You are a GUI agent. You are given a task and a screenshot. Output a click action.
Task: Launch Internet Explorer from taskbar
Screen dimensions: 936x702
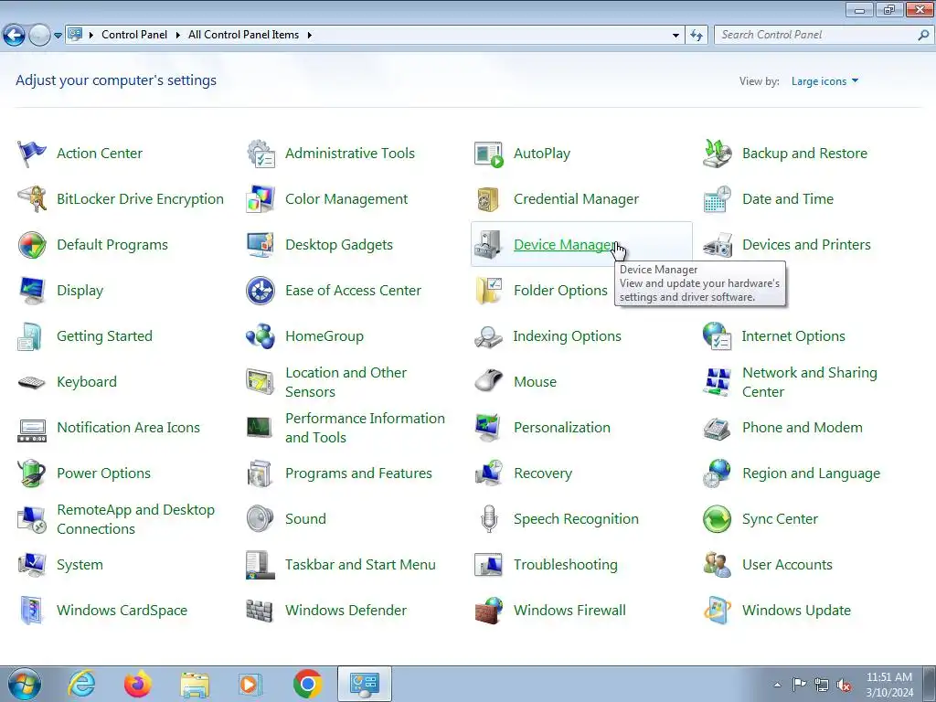(81, 684)
